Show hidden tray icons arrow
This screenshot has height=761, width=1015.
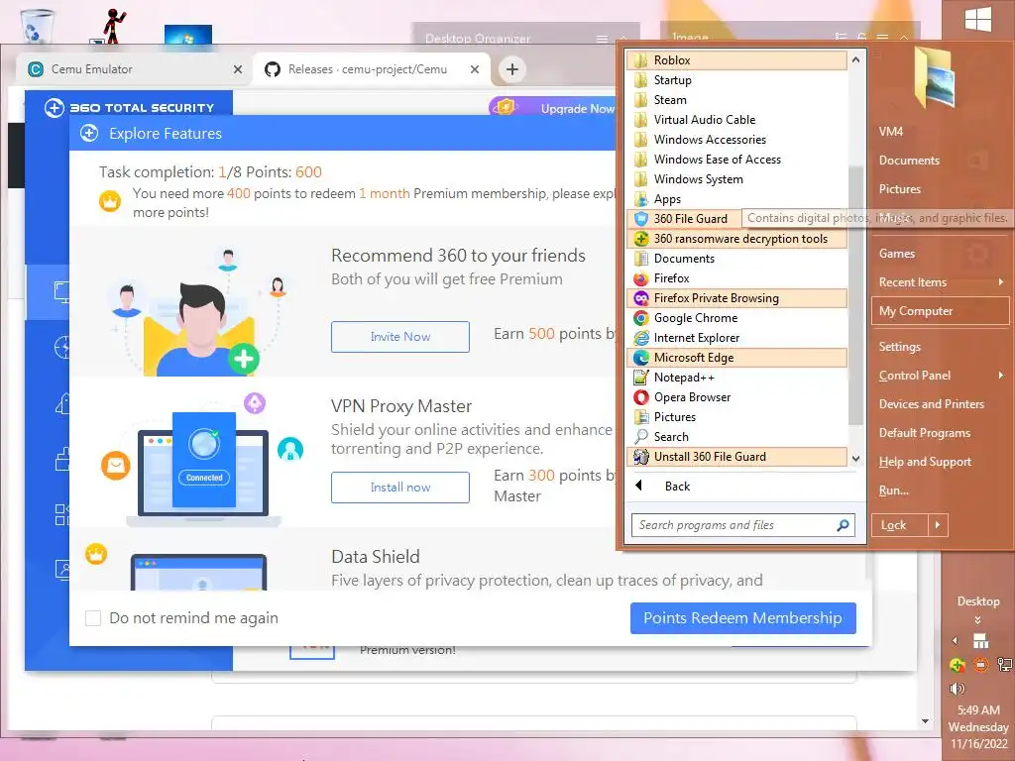(955, 641)
